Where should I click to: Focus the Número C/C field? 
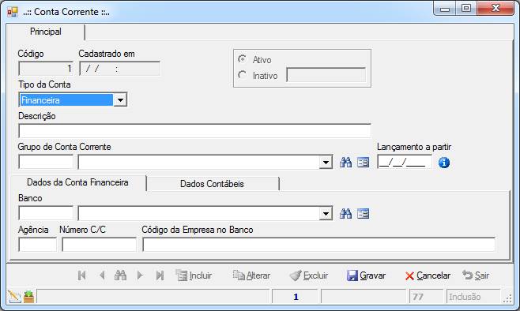pos(99,245)
